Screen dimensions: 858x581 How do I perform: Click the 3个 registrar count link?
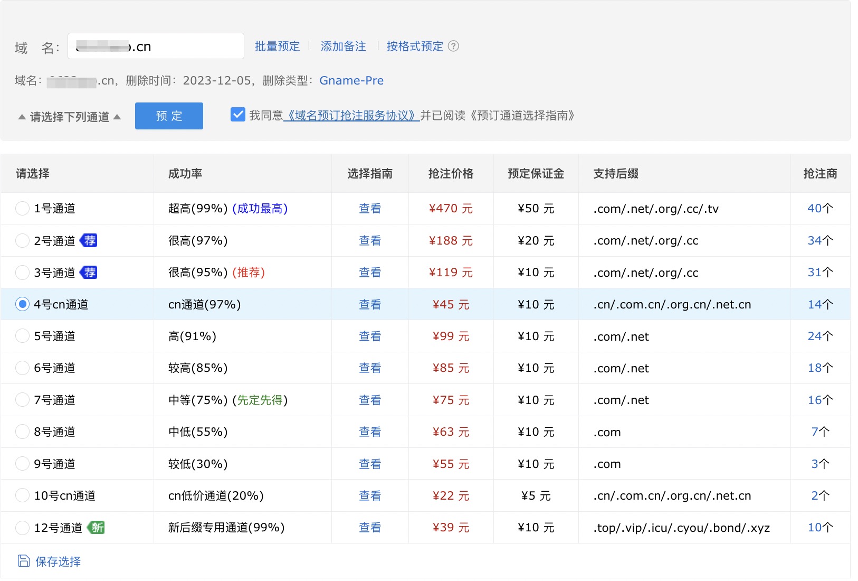pos(820,464)
